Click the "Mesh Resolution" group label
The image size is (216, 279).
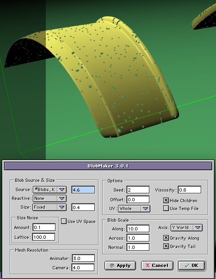point(31,250)
